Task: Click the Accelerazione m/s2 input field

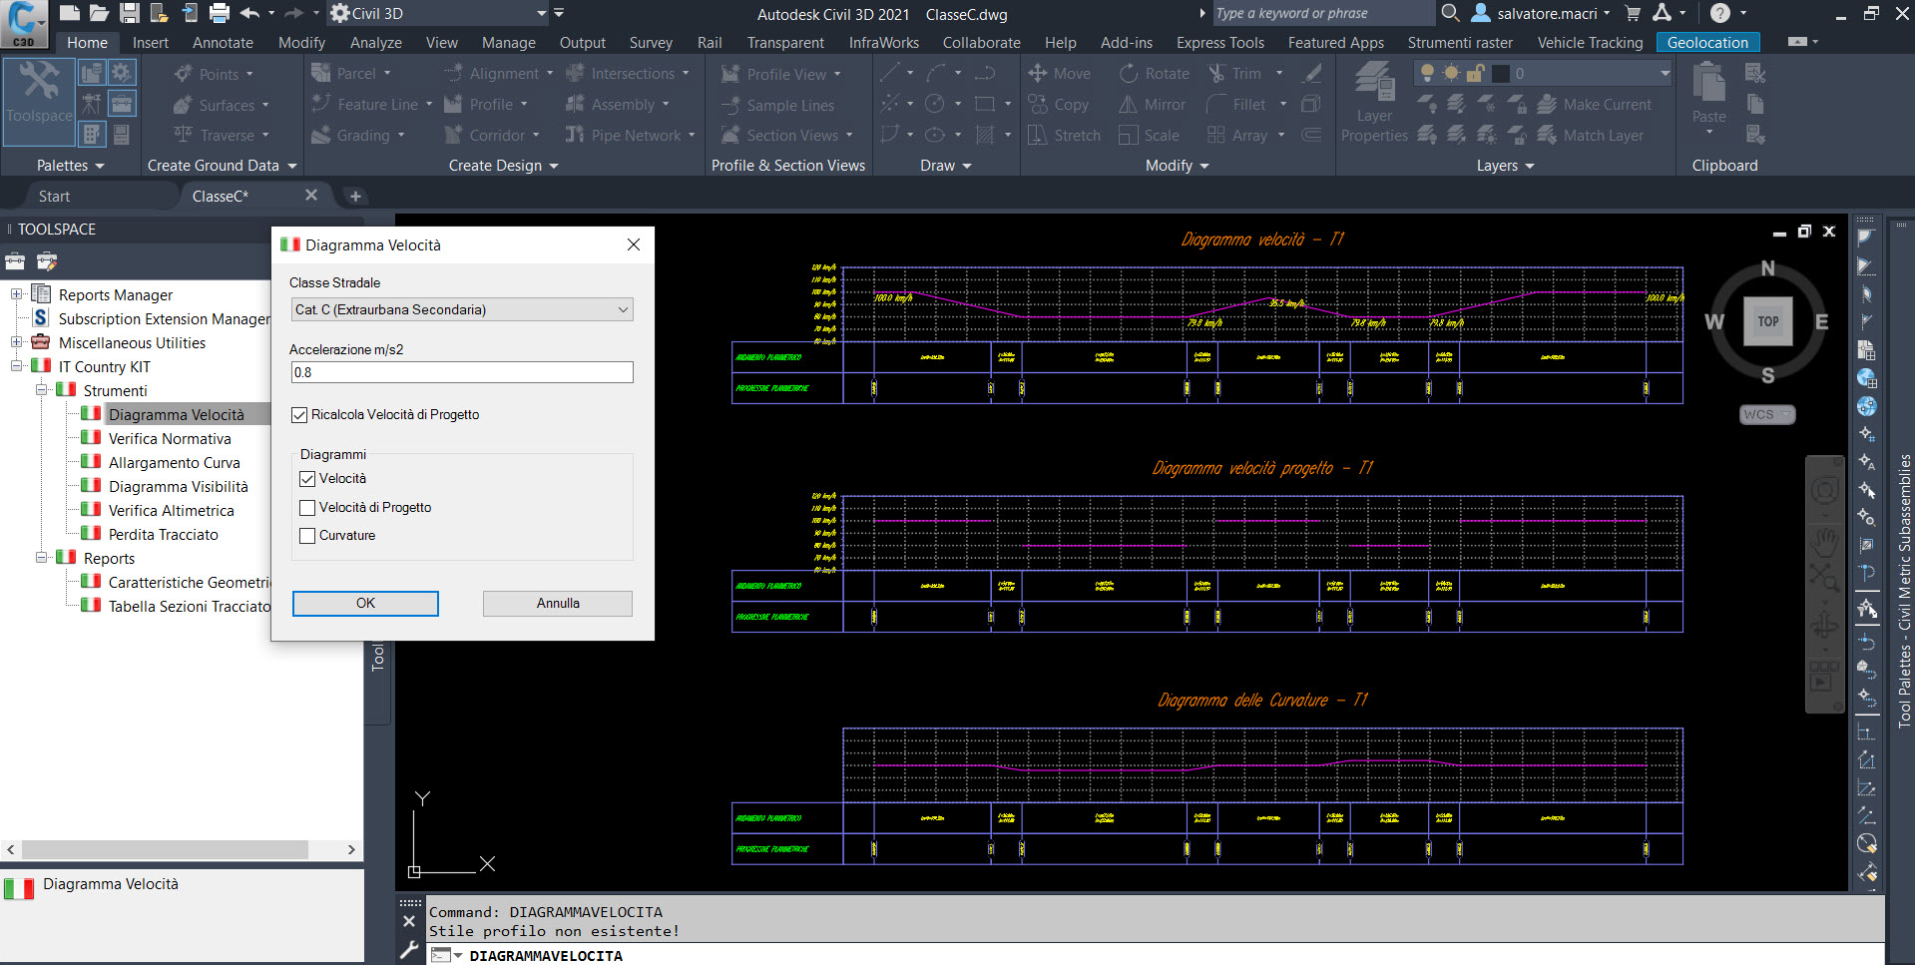Action: click(x=461, y=372)
